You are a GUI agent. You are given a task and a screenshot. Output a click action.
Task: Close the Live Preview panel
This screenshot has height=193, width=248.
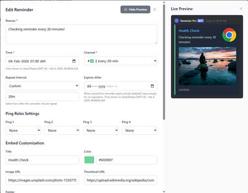241,8
